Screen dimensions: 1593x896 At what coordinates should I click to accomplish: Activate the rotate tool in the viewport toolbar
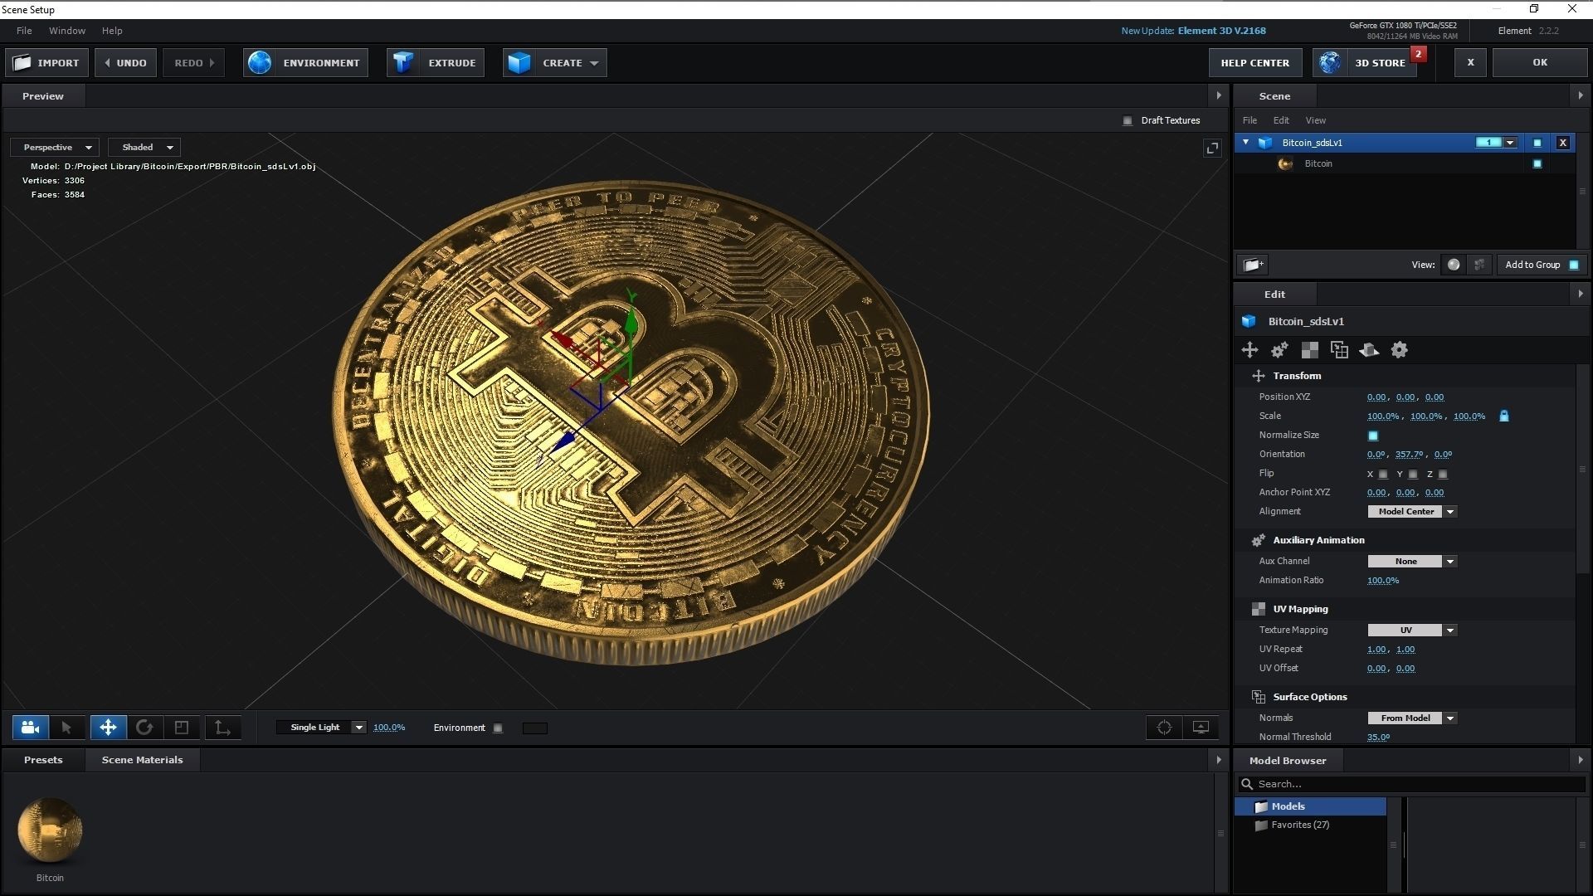pos(144,727)
